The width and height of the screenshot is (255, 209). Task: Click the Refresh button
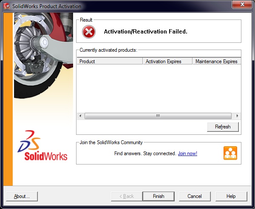pyautogui.click(x=223, y=127)
